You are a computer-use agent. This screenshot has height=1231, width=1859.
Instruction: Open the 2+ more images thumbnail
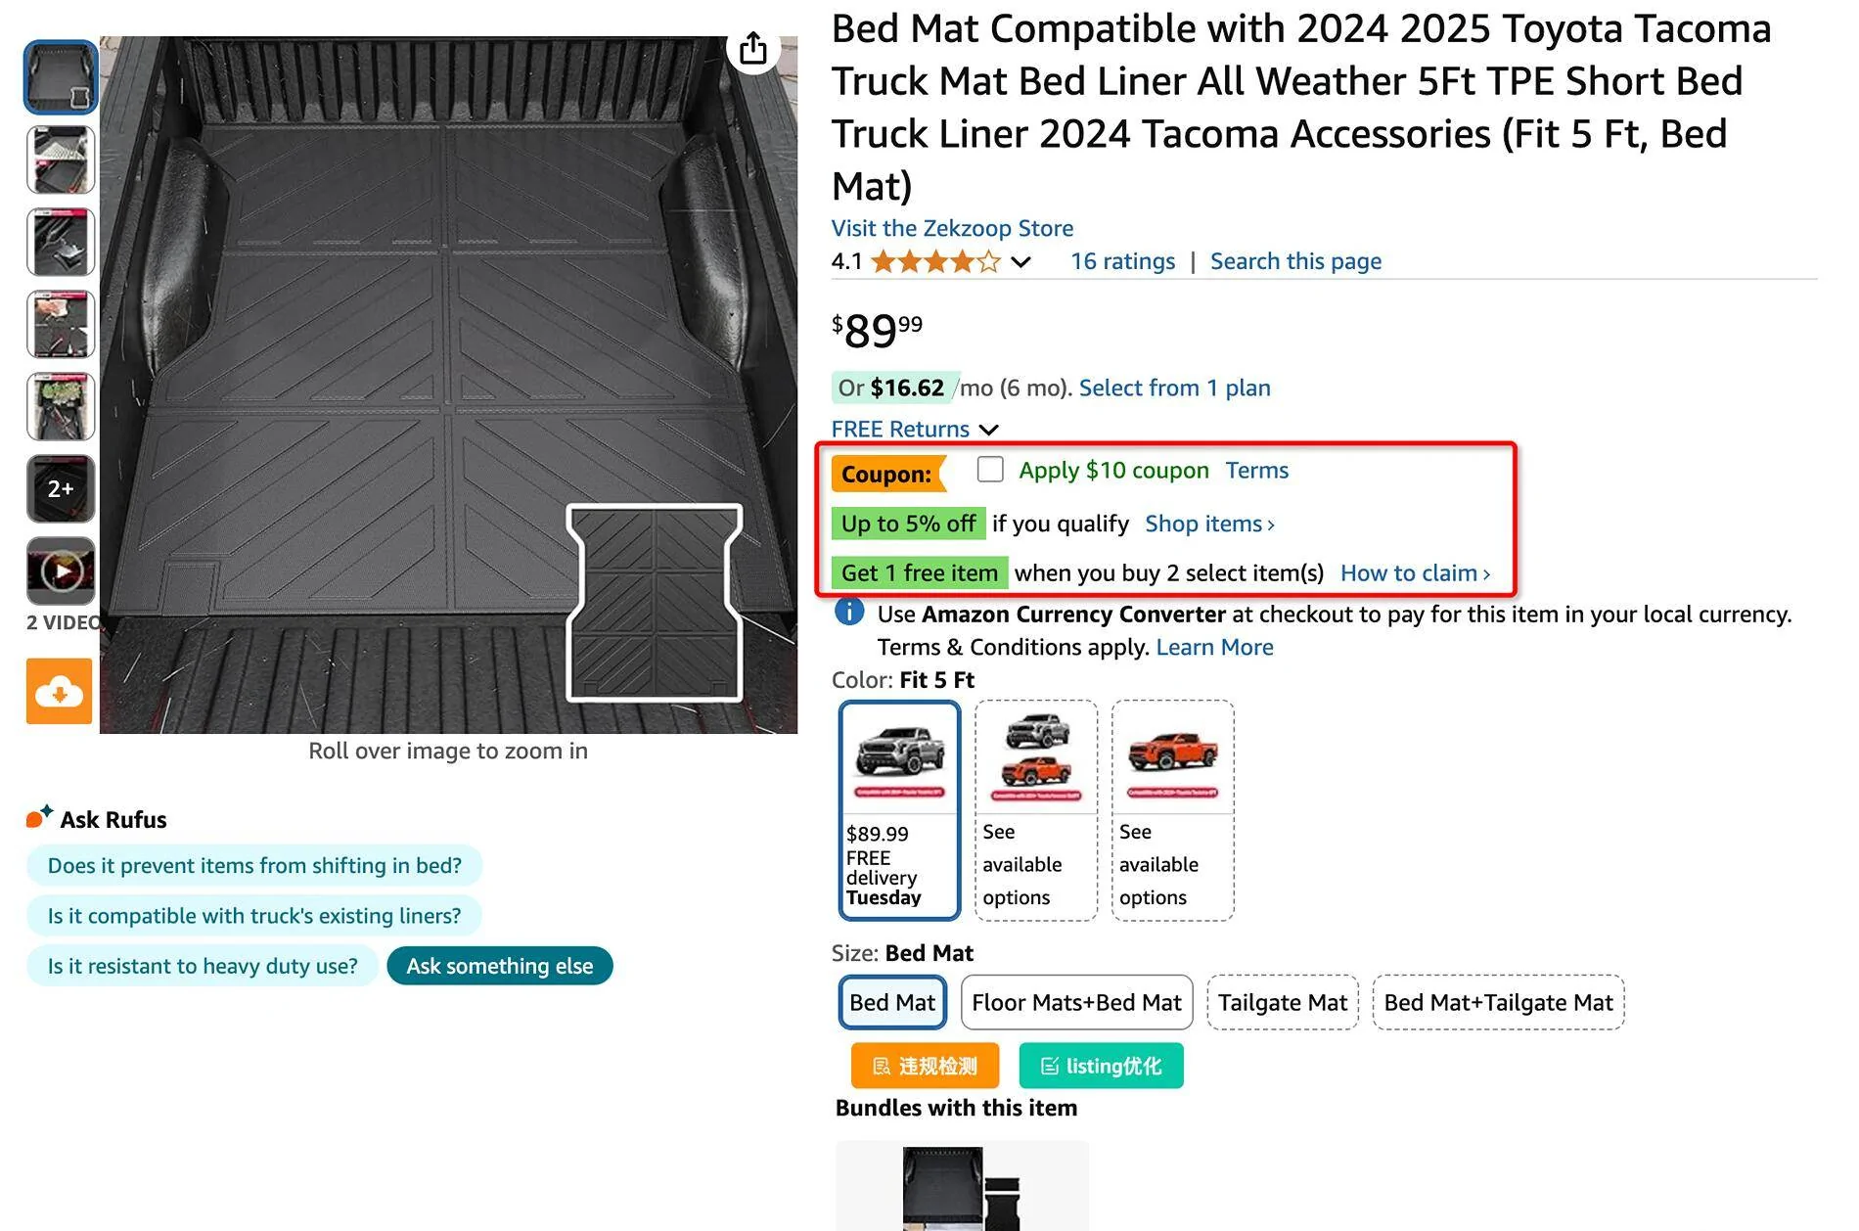click(61, 488)
